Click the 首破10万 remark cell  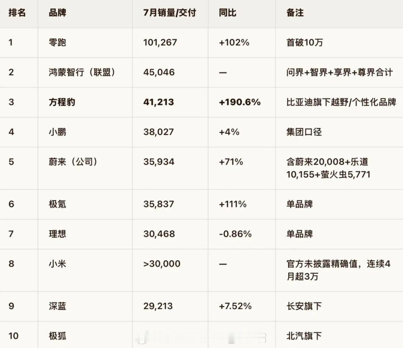pos(304,42)
